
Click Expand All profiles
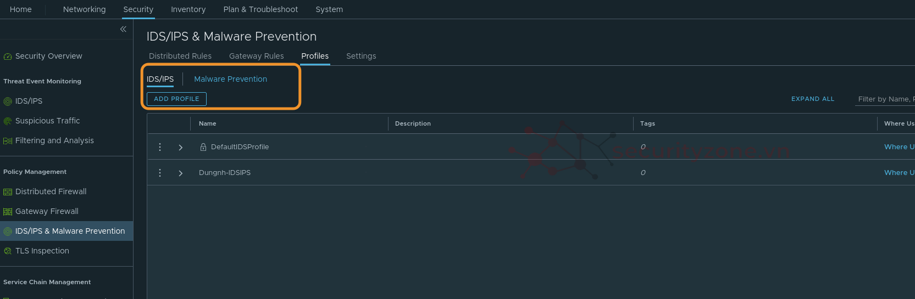[x=812, y=99]
